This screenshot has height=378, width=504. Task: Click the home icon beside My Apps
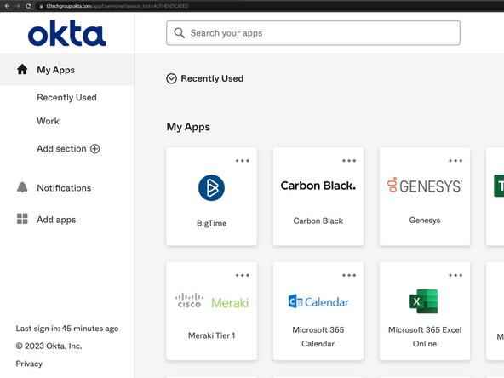pyautogui.click(x=22, y=70)
